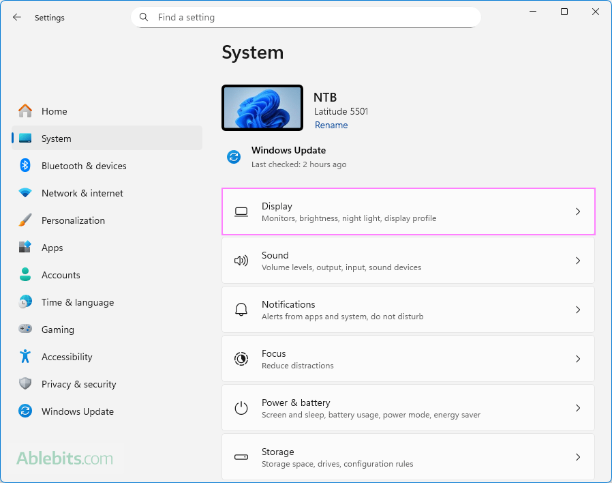
Task: Open Time & language section
Action: point(107,302)
